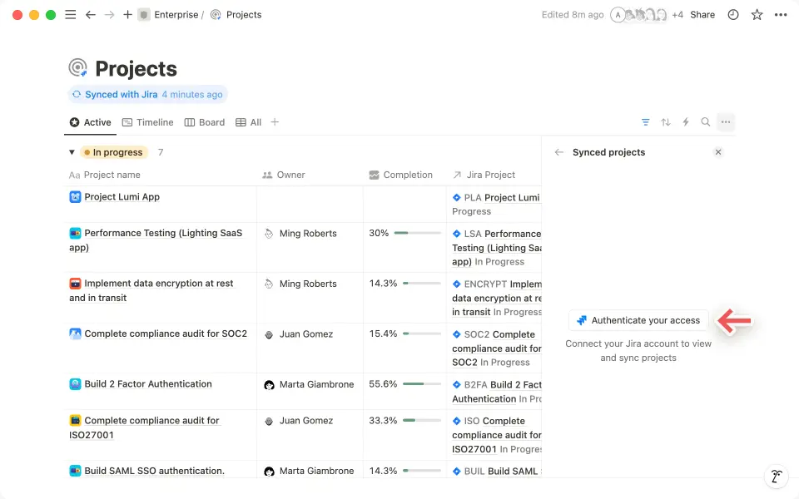The image size is (799, 499).
Task: Collapse the In progress group
Action: pos(72,152)
